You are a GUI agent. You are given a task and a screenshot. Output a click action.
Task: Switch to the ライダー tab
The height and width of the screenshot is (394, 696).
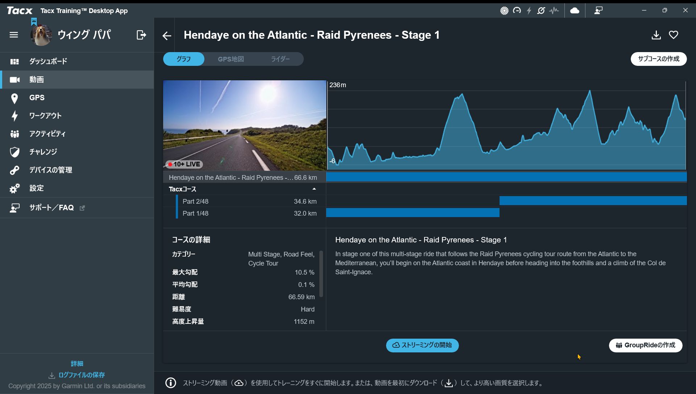point(280,59)
